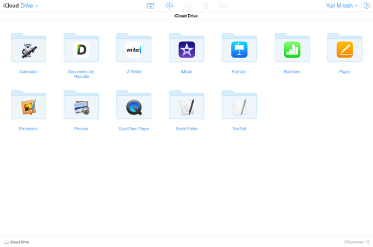This screenshot has width=373, height=247.
Task: Click the upload to cloud icon
Action: (x=169, y=5)
